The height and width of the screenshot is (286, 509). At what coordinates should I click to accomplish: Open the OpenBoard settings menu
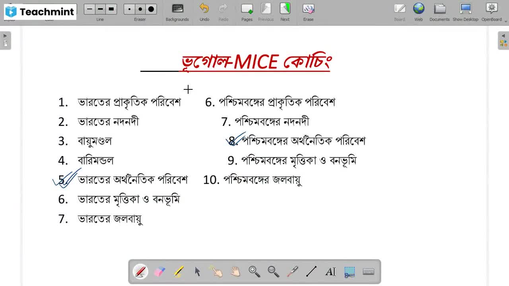pos(492,12)
